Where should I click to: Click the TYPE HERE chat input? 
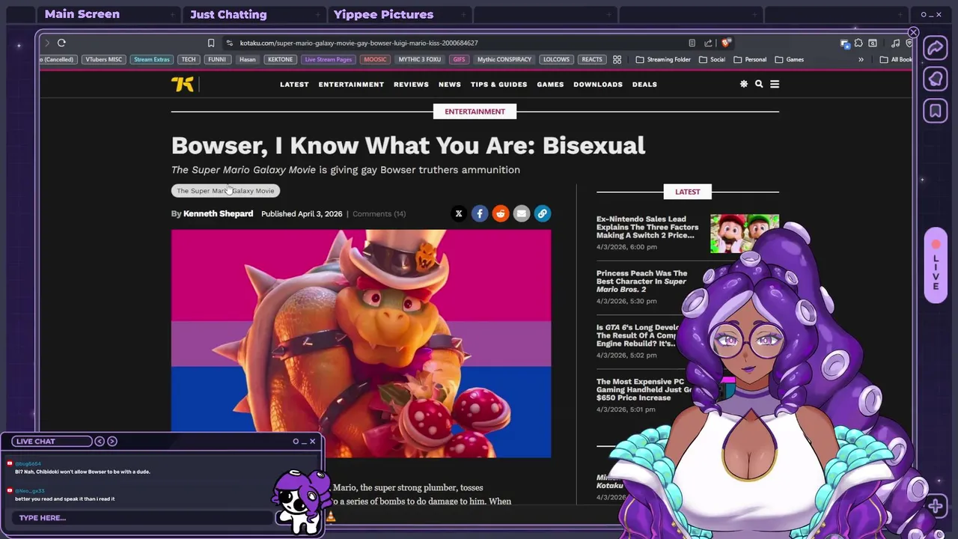(x=142, y=518)
